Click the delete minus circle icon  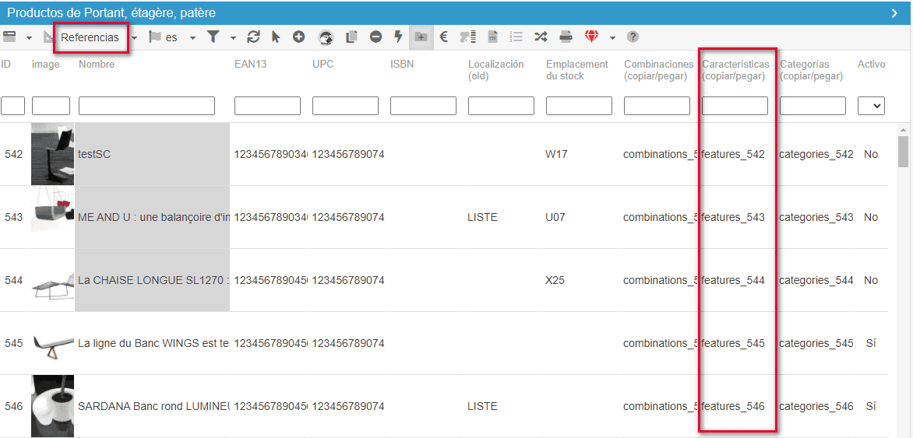pos(375,37)
